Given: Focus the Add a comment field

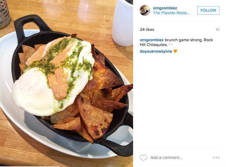Looking at the screenshot, I should (x=166, y=158).
